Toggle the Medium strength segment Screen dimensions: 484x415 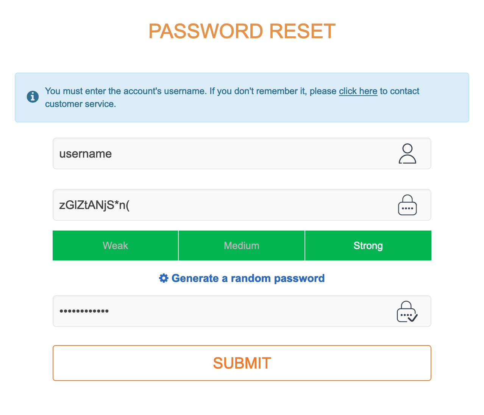pos(241,245)
